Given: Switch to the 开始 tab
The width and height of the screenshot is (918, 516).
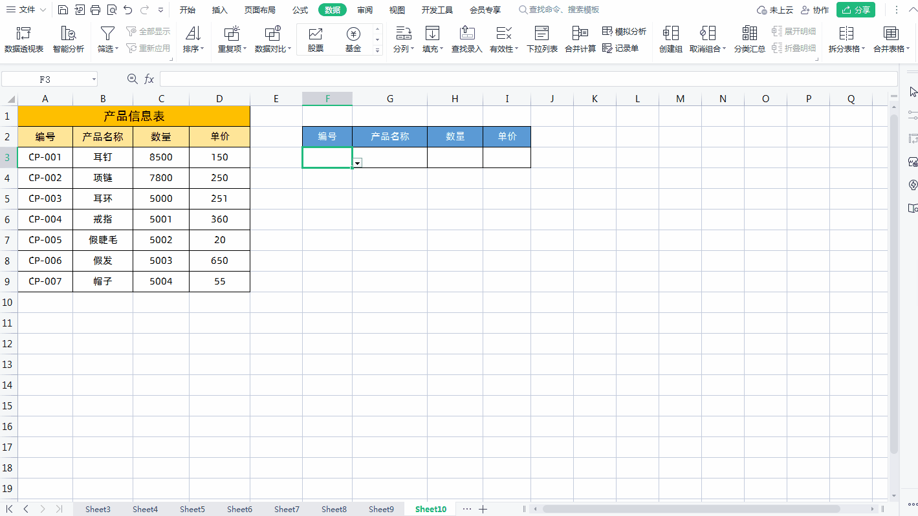Looking at the screenshot, I should 188,10.
